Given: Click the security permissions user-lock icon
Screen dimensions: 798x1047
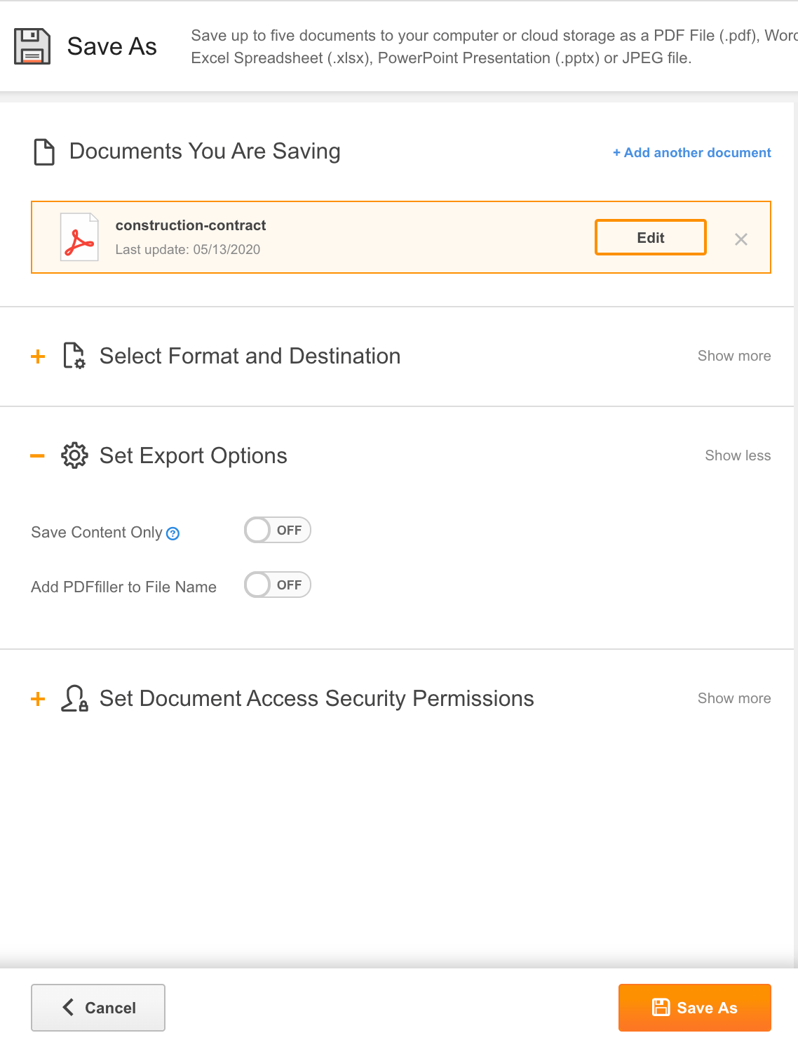Looking at the screenshot, I should 74,698.
